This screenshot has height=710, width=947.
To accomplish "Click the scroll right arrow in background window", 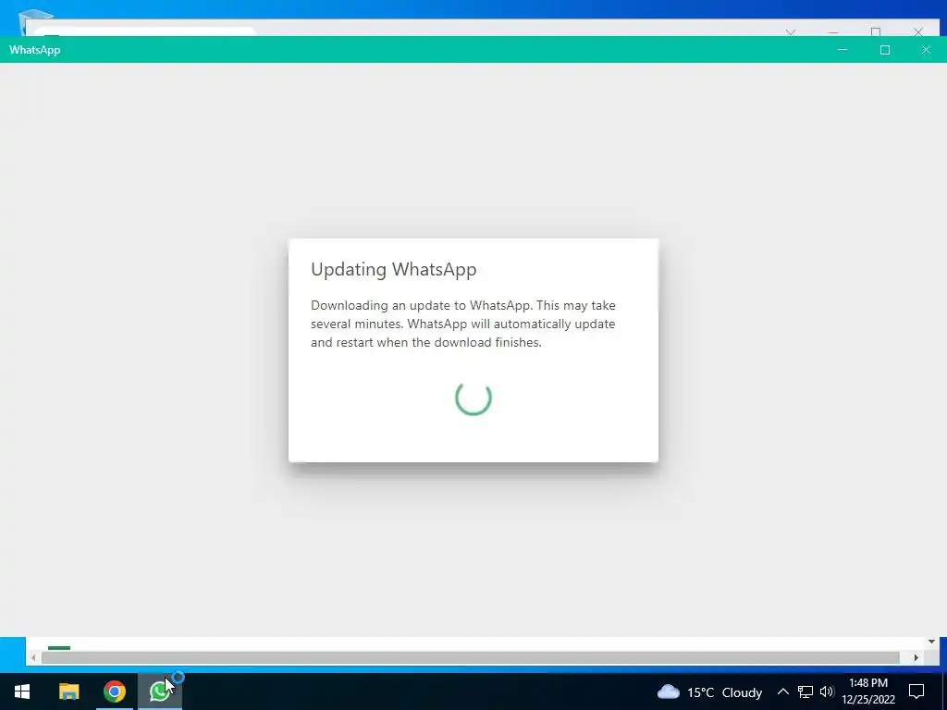I will [x=916, y=657].
